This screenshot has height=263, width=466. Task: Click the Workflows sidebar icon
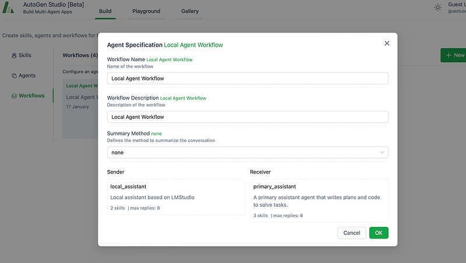tap(14, 96)
